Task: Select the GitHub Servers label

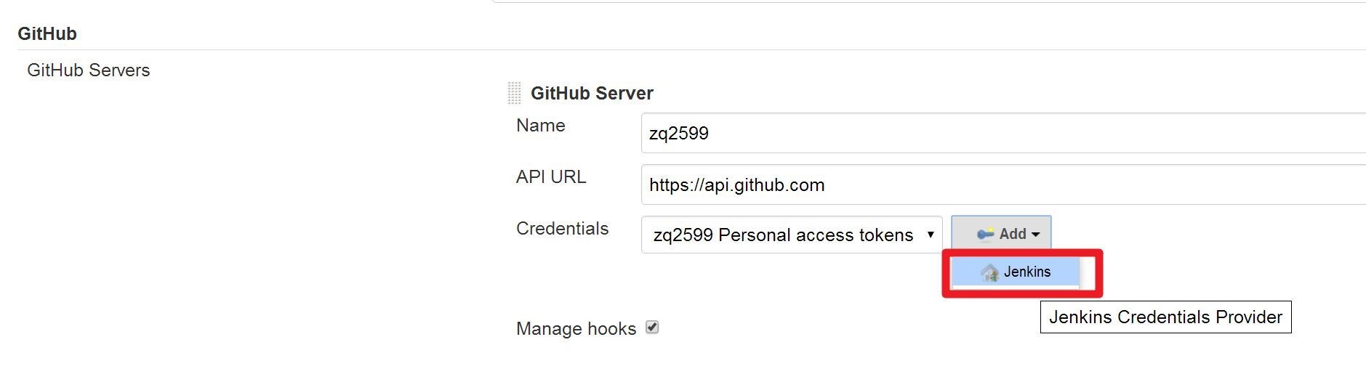Action: 89,70
